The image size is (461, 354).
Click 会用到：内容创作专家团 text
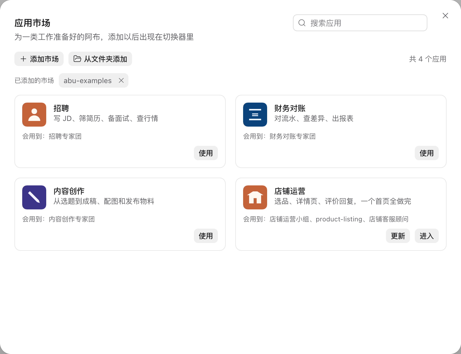tap(59, 219)
